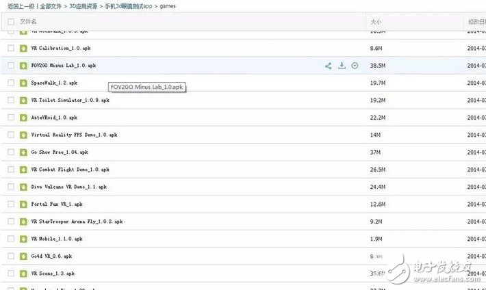This screenshot has width=486, height=290.
Task: Select checkbox for VR Scene_1.3.apk
Action: pyautogui.click(x=10, y=274)
